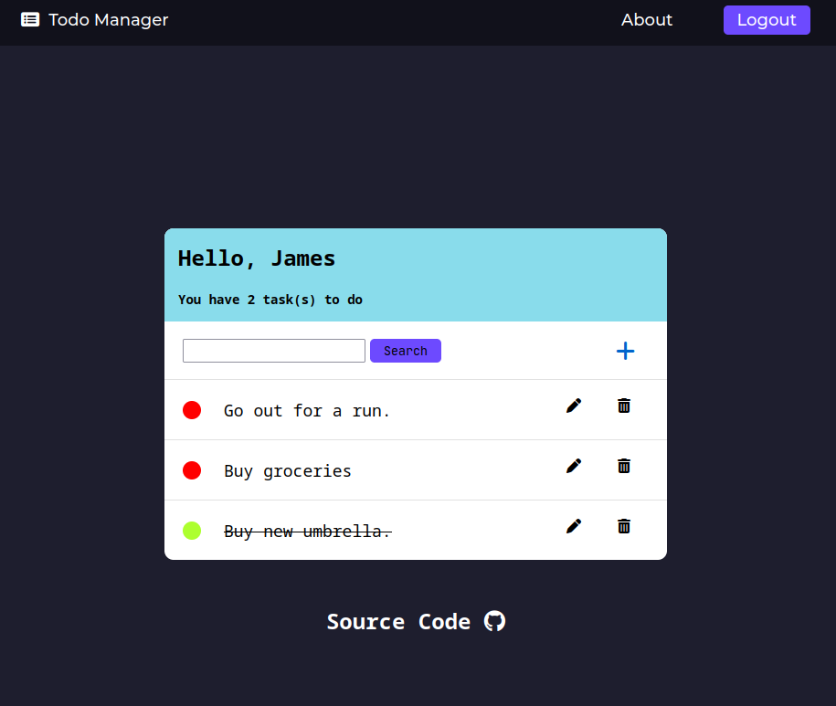Mark 'Go out for a run' as complete
836x706 pixels.
[x=192, y=410]
